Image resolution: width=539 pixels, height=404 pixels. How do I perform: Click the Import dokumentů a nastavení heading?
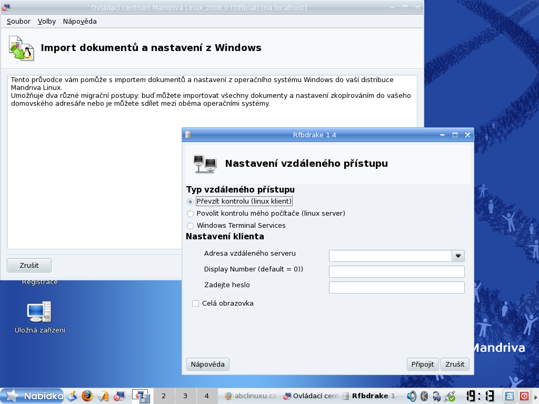point(151,48)
